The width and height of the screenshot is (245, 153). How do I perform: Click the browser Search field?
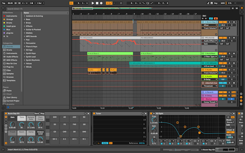click(37, 9)
